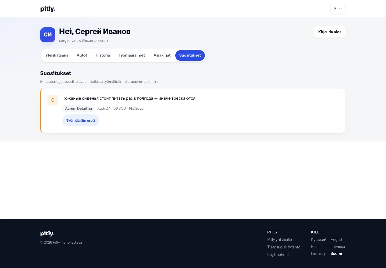Click the СИ user avatar
The image size is (386, 268).
pos(48,35)
